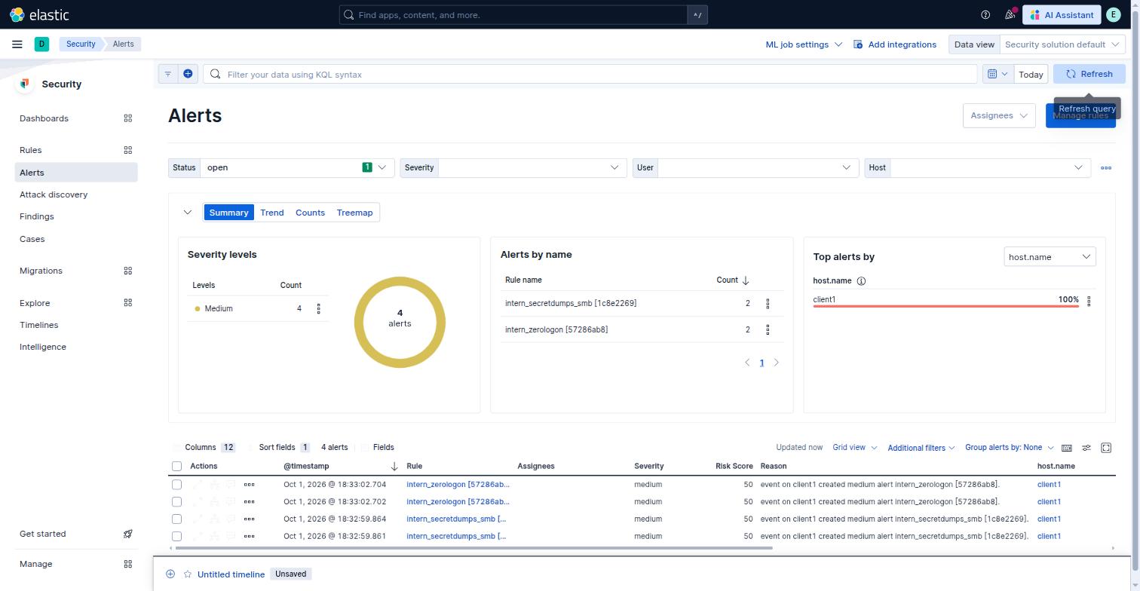Check the alert at 18:33:02.702

[177, 502]
